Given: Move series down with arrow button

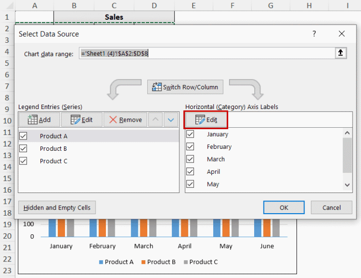Looking at the screenshot, I should point(171,120).
